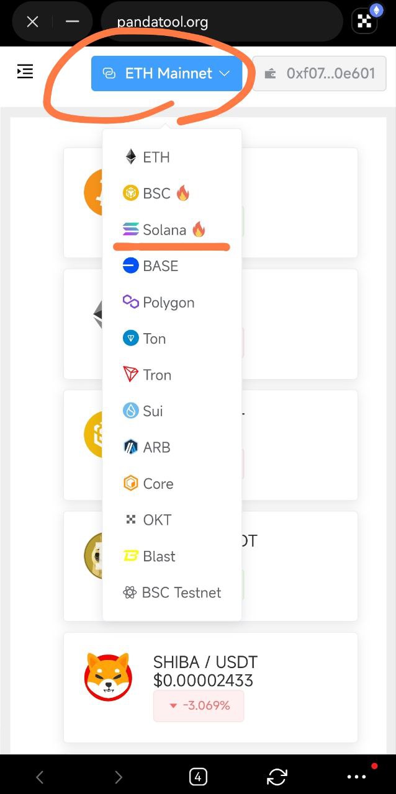This screenshot has height=794, width=396.
Task: Choose the Core chain option
Action: tap(158, 483)
